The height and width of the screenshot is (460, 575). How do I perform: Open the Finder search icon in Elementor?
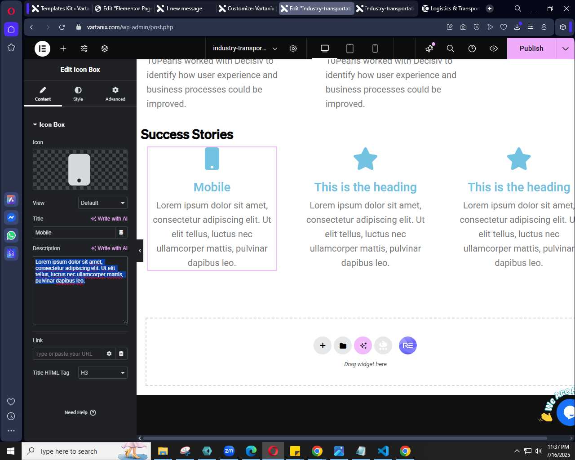click(451, 49)
